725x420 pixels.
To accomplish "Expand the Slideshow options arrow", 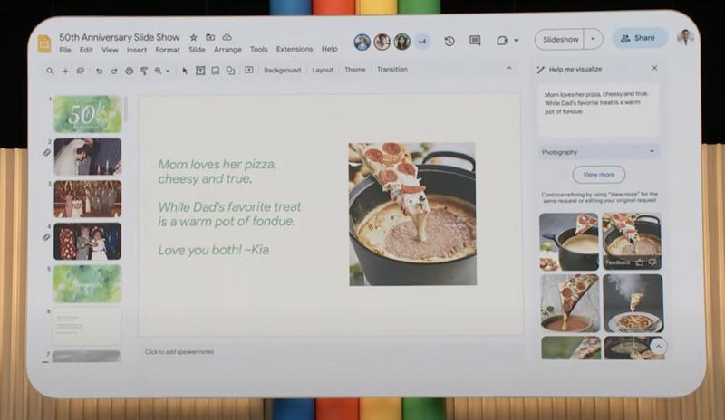I will click(594, 39).
